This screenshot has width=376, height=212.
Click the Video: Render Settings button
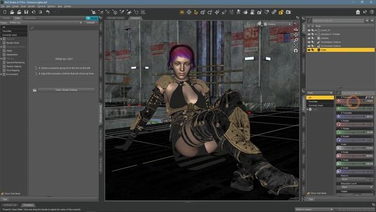coord(66,90)
